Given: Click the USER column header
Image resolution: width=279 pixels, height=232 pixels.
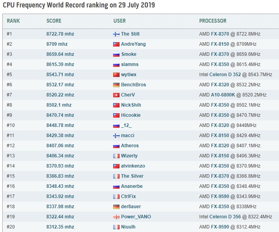Looking at the screenshot, I should pos(120,21).
